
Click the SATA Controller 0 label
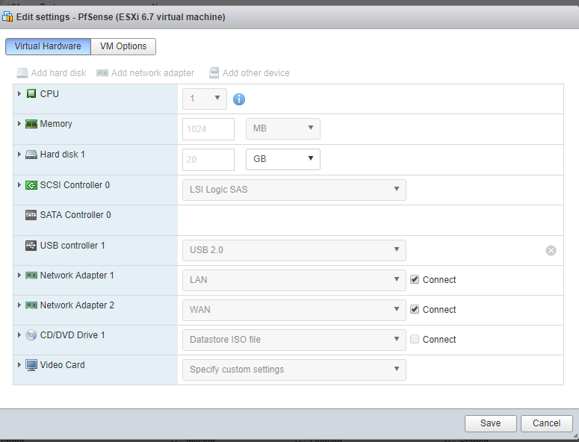pyautogui.click(x=75, y=215)
